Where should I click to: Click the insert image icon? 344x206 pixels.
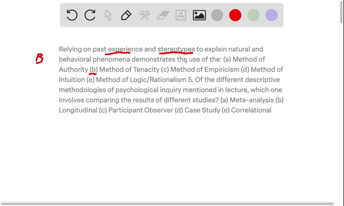click(x=199, y=15)
